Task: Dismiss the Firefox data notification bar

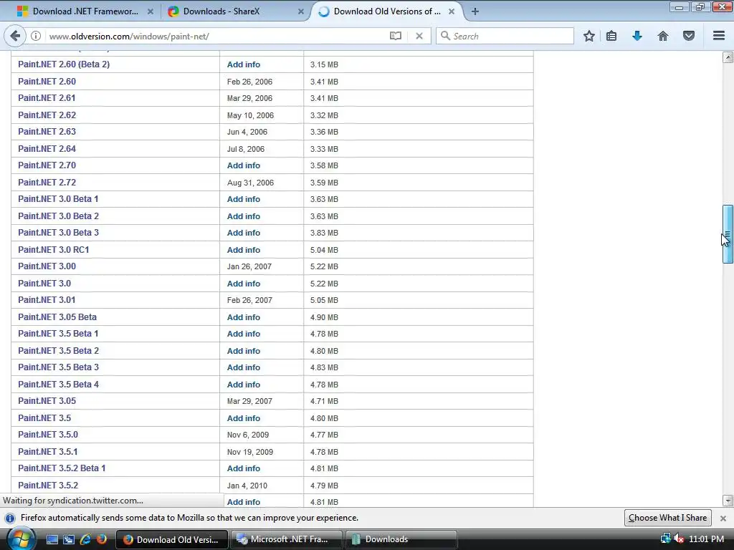Action: (723, 518)
